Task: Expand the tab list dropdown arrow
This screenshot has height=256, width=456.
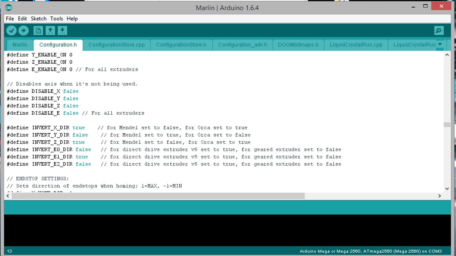Action: click(440, 44)
